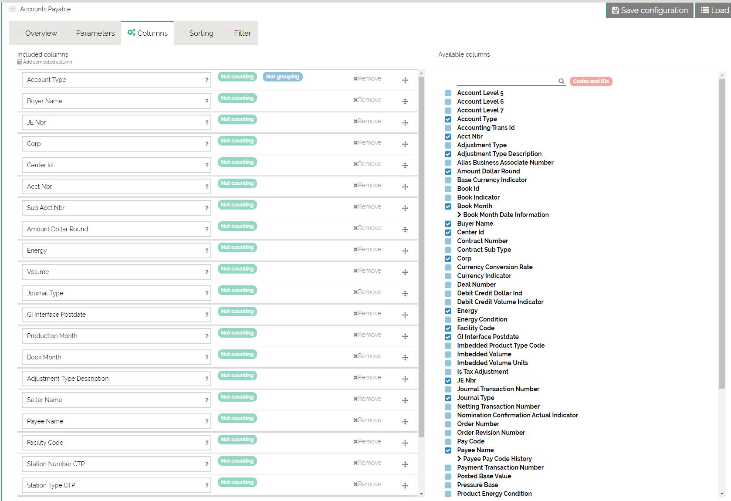This screenshot has width=731, height=501.
Task: Expand Book Month Date Information group
Action: click(459, 215)
